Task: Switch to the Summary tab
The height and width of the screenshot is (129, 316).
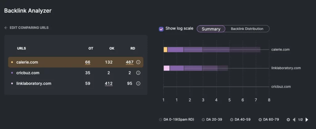Action: [x=211, y=29]
